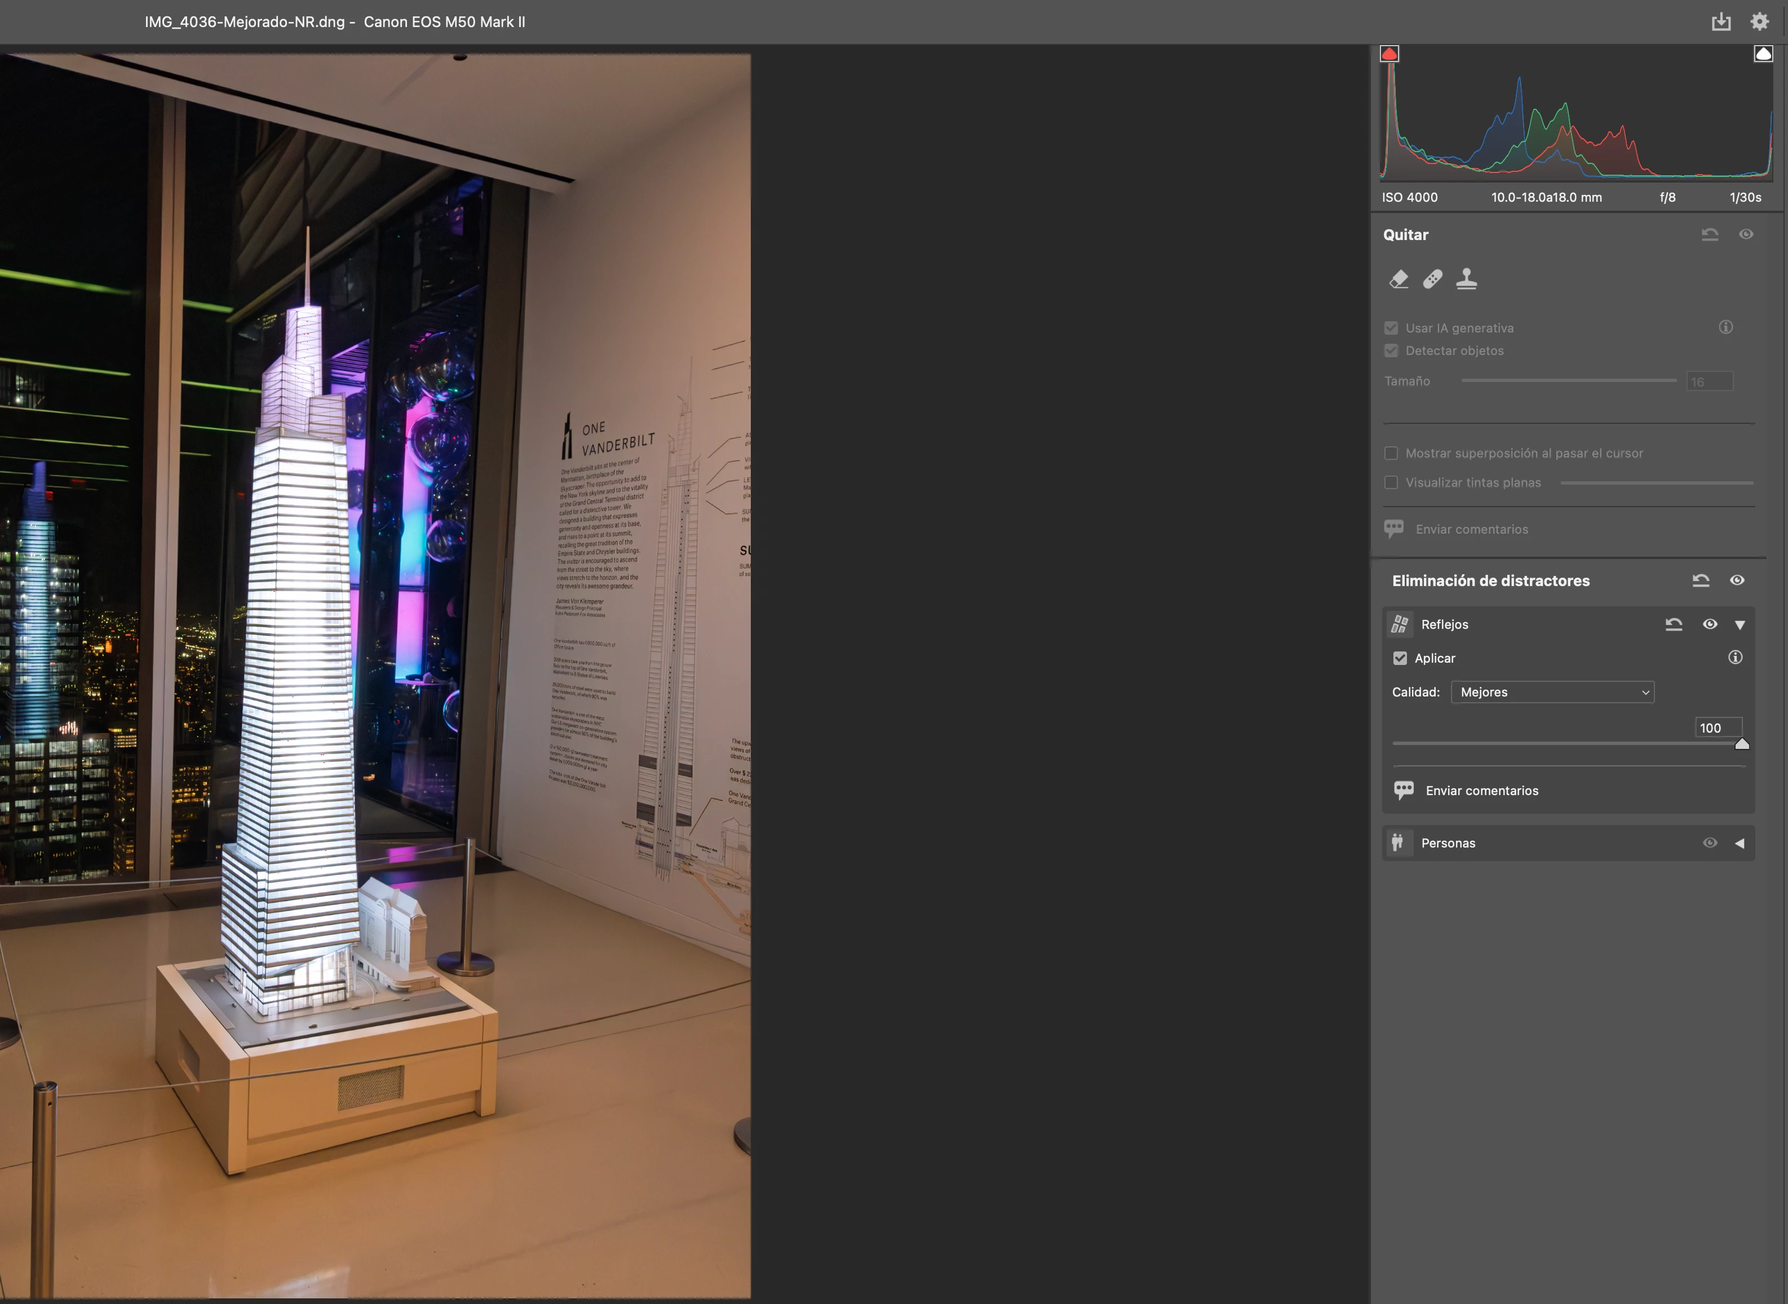Toggle the shadow clipping warning indicator
Screen dimensions: 1788x1304
(x=1389, y=54)
